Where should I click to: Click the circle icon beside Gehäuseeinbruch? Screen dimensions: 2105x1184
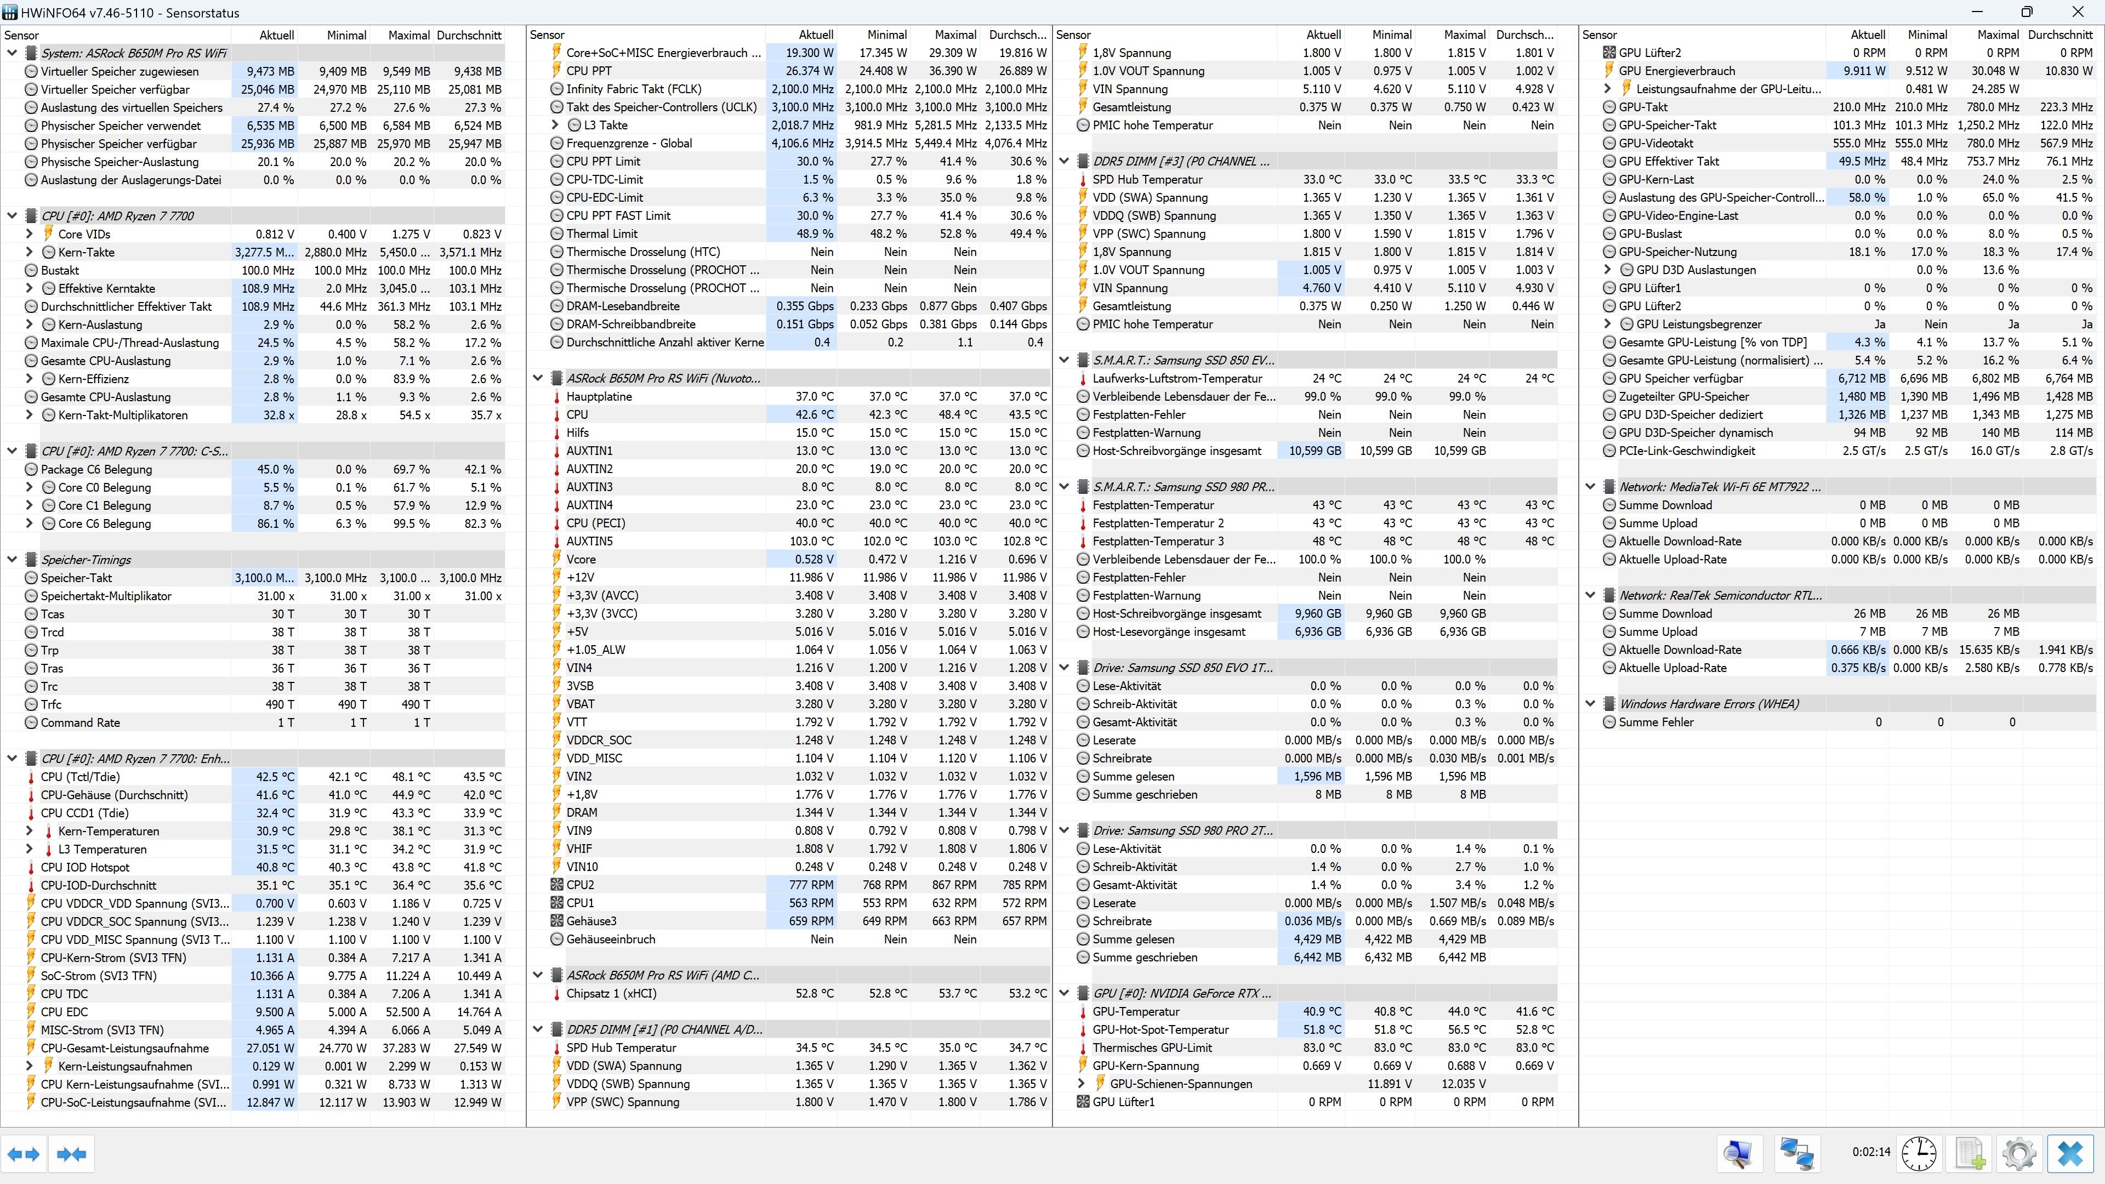556,940
